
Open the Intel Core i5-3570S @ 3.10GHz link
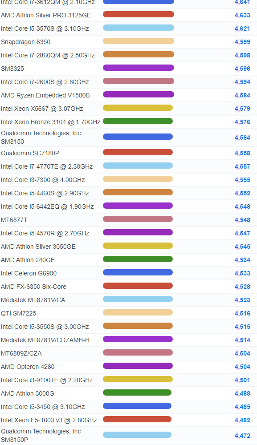pos(45,28)
